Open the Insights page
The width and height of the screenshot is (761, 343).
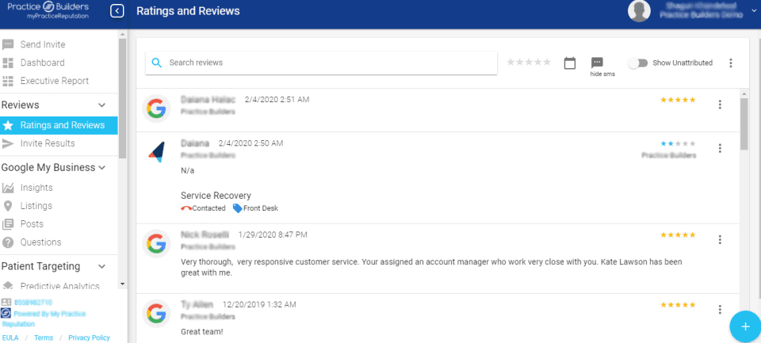click(x=36, y=188)
